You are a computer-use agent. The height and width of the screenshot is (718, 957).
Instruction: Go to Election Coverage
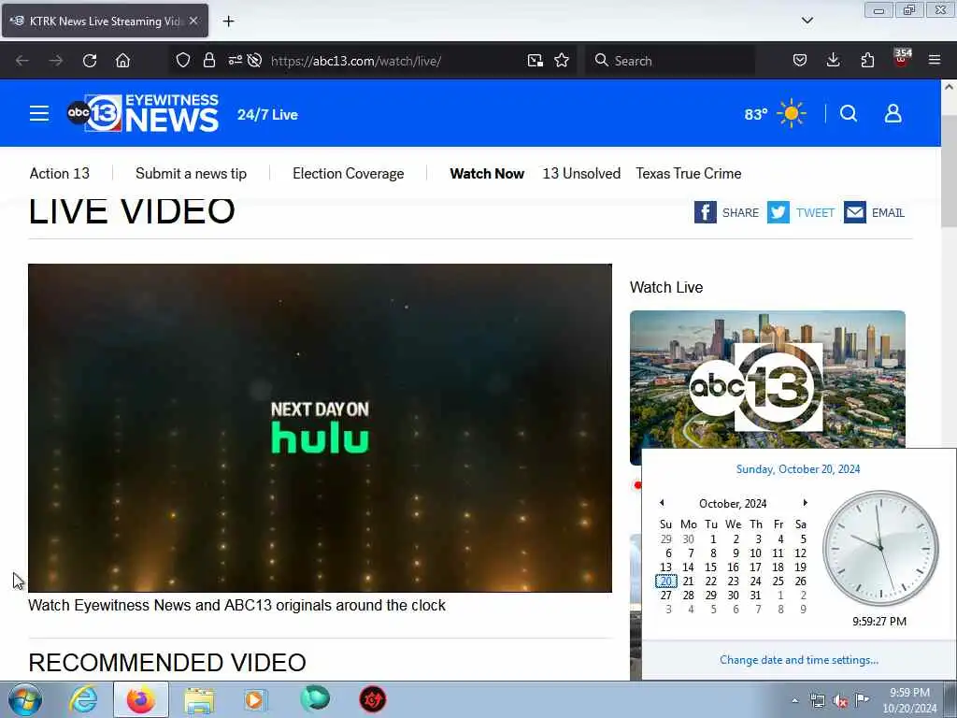coord(348,173)
